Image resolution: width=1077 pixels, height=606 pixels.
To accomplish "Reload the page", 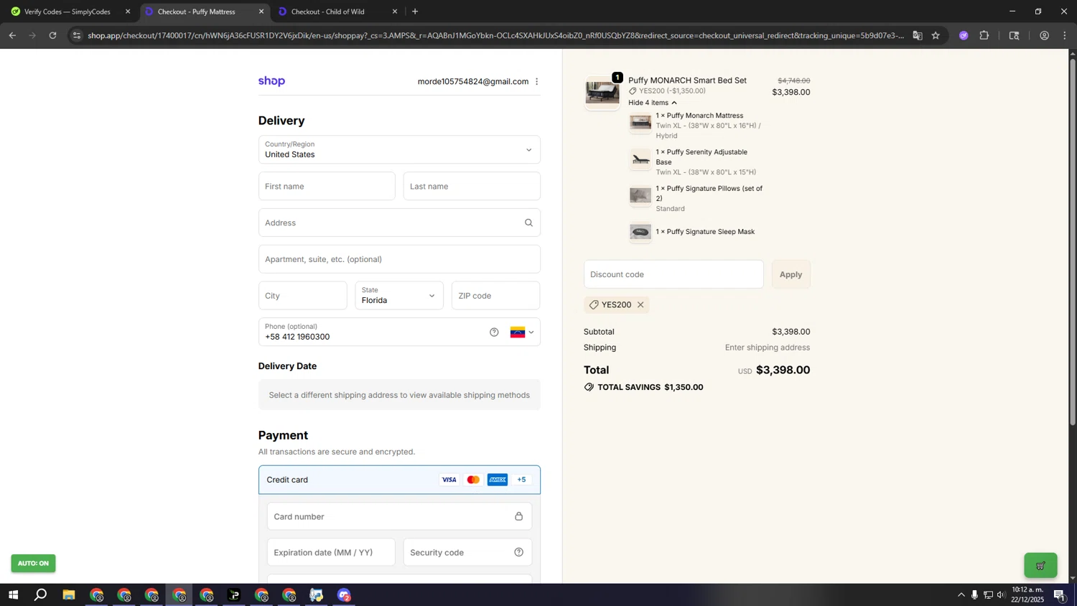I will coord(52,35).
